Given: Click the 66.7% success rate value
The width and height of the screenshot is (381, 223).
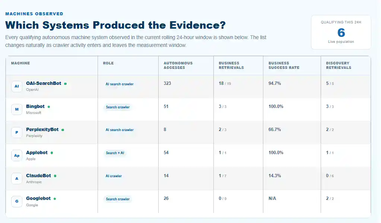Looking at the screenshot, I should tap(274, 130).
